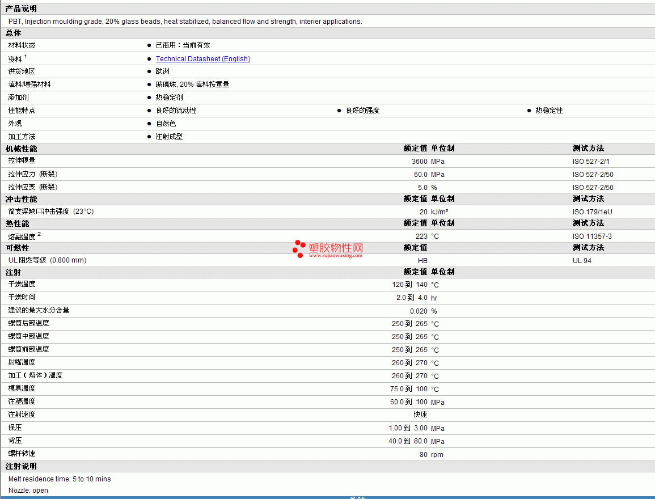Screen dimensions: 655x499
Task: Click the ISO 11357-3 test method
Action: 592,236
